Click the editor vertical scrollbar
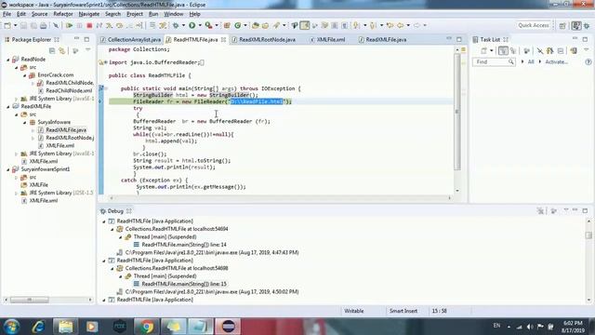 tap(457, 112)
